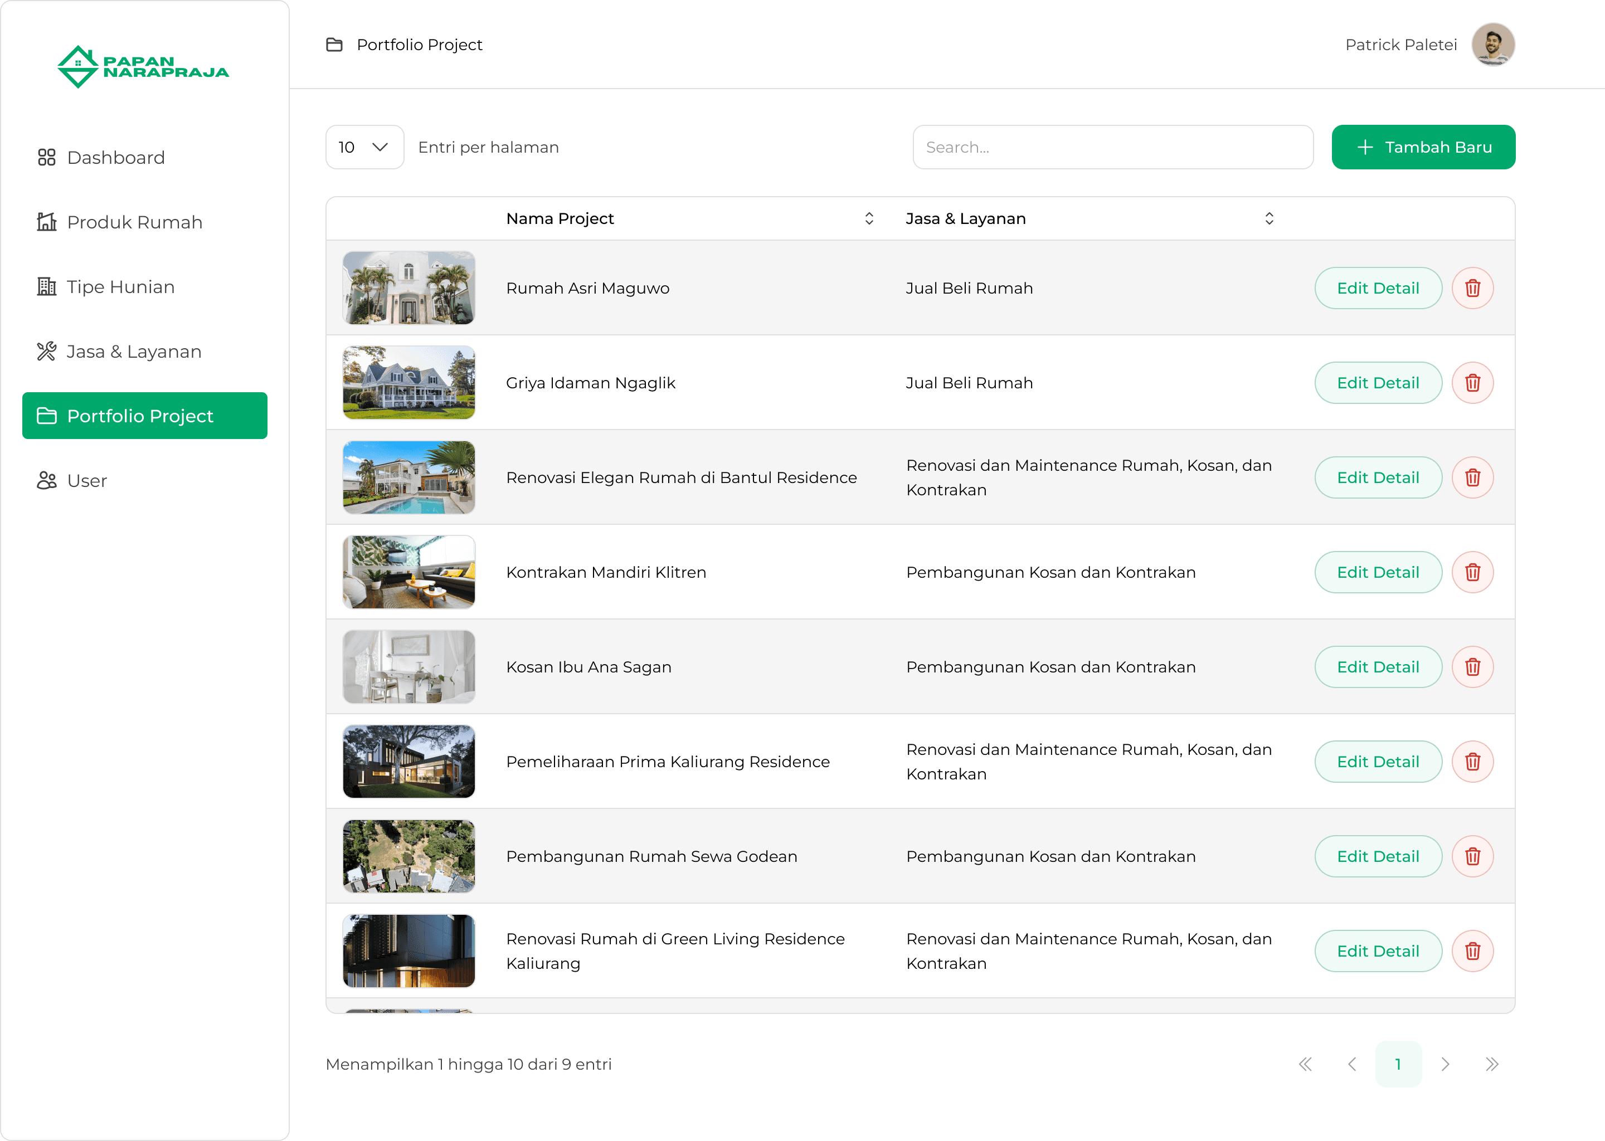Image resolution: width=1605 pixels, height=1141 pixels.
Task: Click the Search input field
Action: pyautogui.click(x=1112, y=147)
